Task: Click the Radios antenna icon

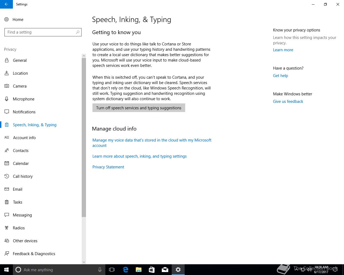Action: tap(7, 228)
